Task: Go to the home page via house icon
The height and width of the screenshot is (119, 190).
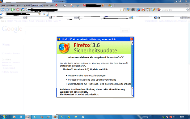Action: tap(23, 10)
